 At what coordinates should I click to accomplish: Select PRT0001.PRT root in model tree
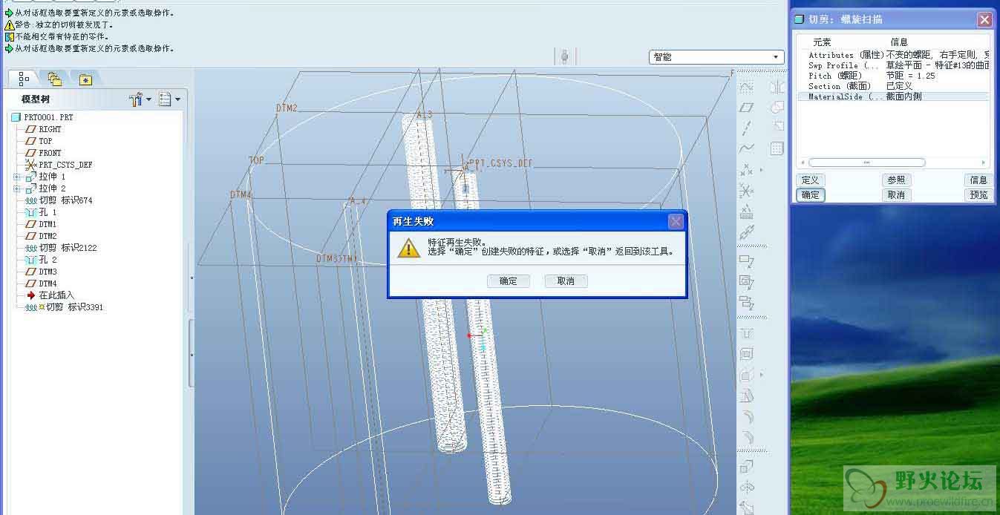(42, 117)
